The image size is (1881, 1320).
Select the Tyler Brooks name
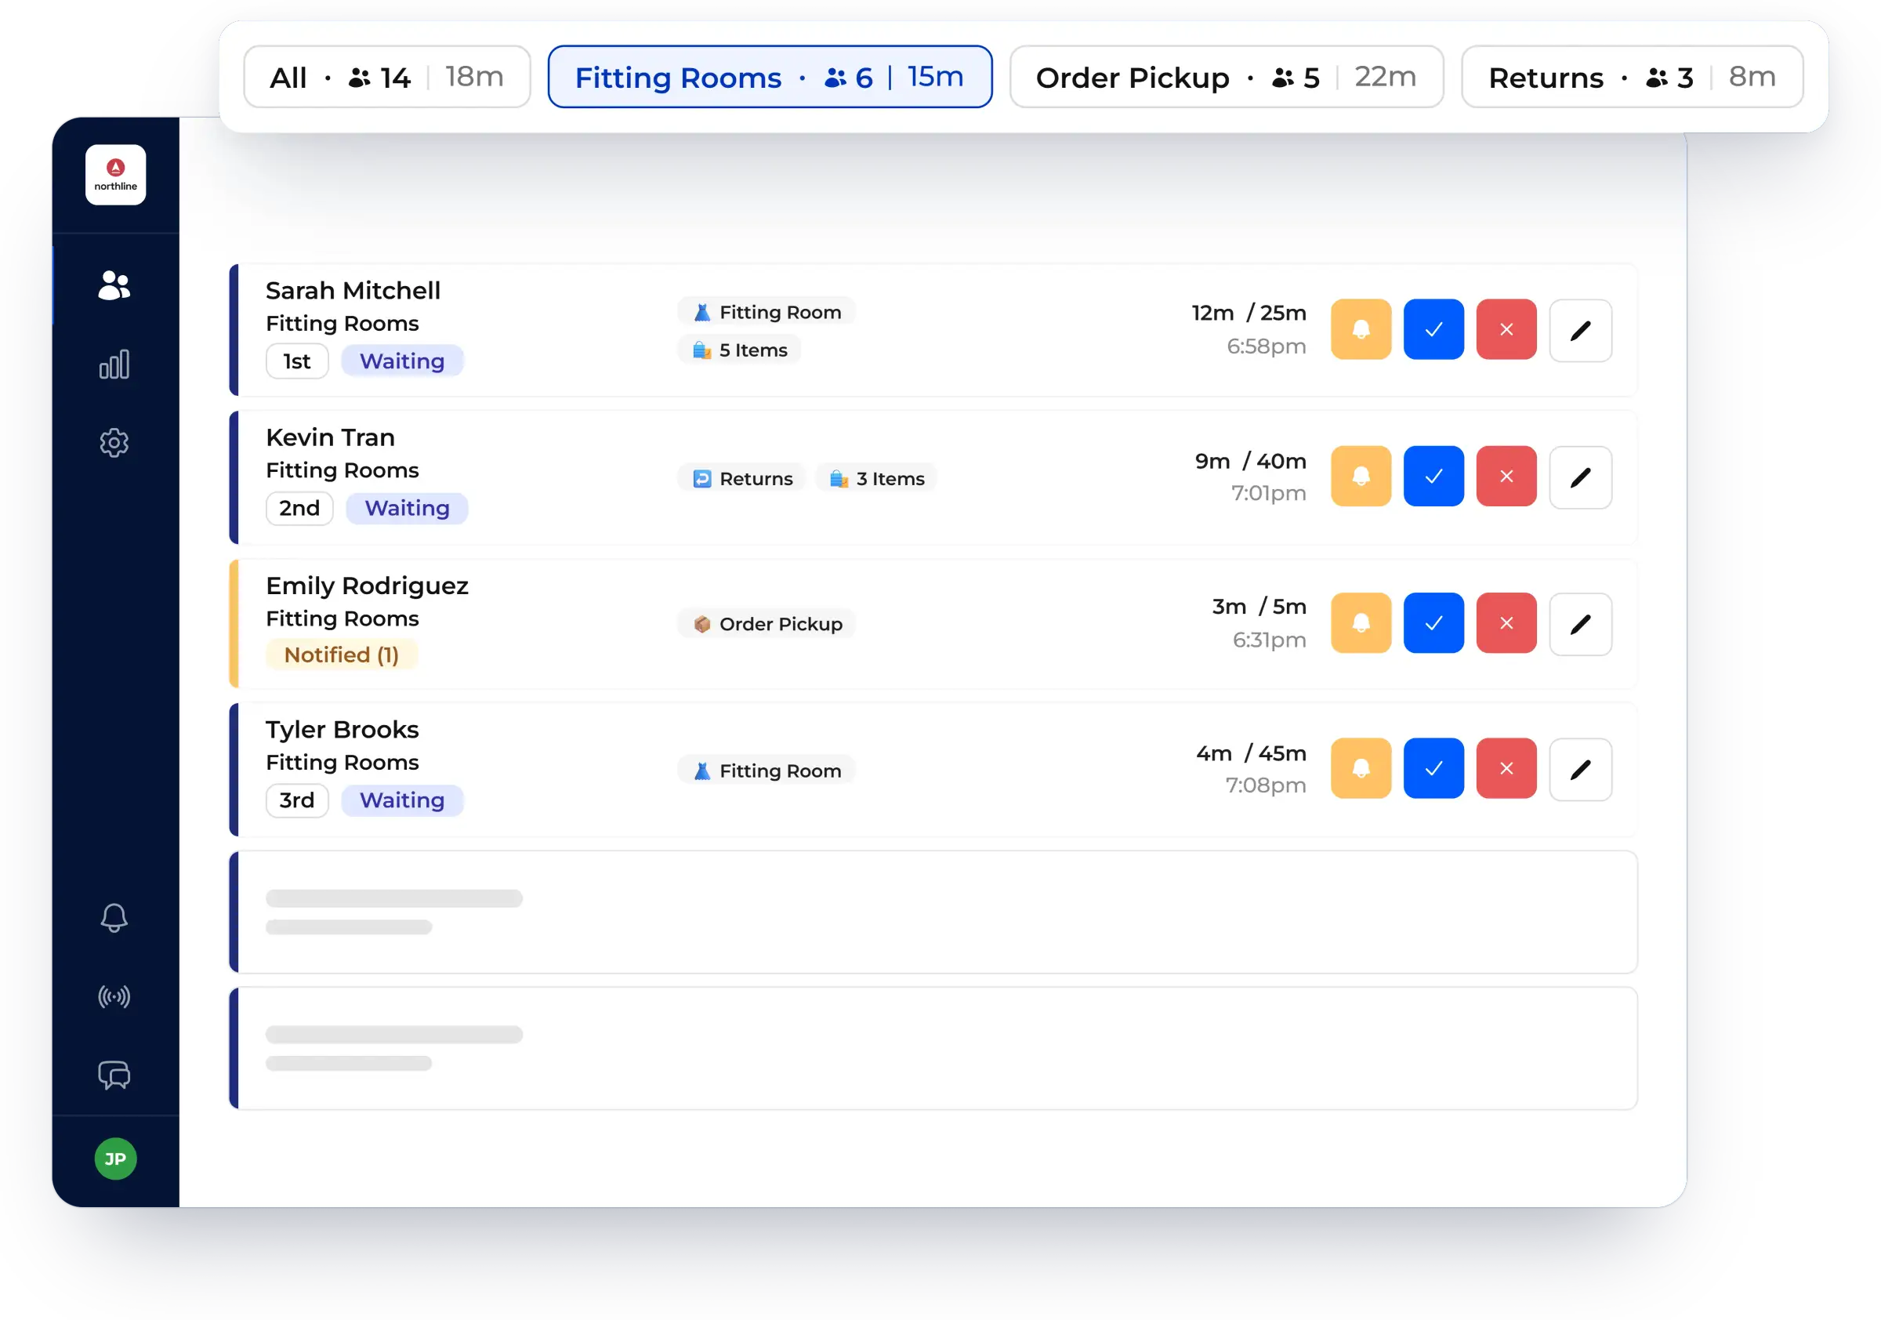point(342,729)
